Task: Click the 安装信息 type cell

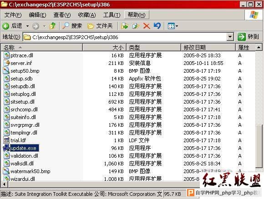Action: point(140,63)
